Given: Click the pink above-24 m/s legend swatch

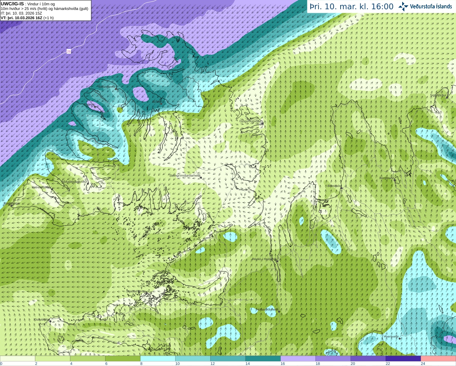Looking at the screenshot, I should pyautogui.click(x=439, y=359).
